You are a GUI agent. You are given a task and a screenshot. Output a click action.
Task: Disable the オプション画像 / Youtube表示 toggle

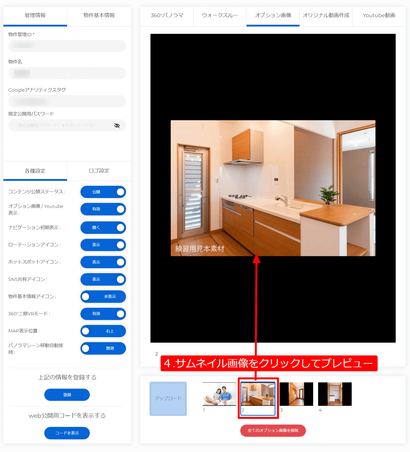(103, 209)
